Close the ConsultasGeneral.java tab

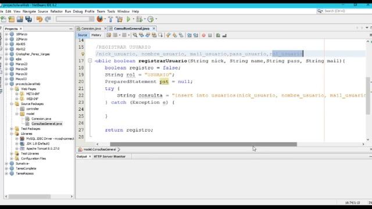153,28
